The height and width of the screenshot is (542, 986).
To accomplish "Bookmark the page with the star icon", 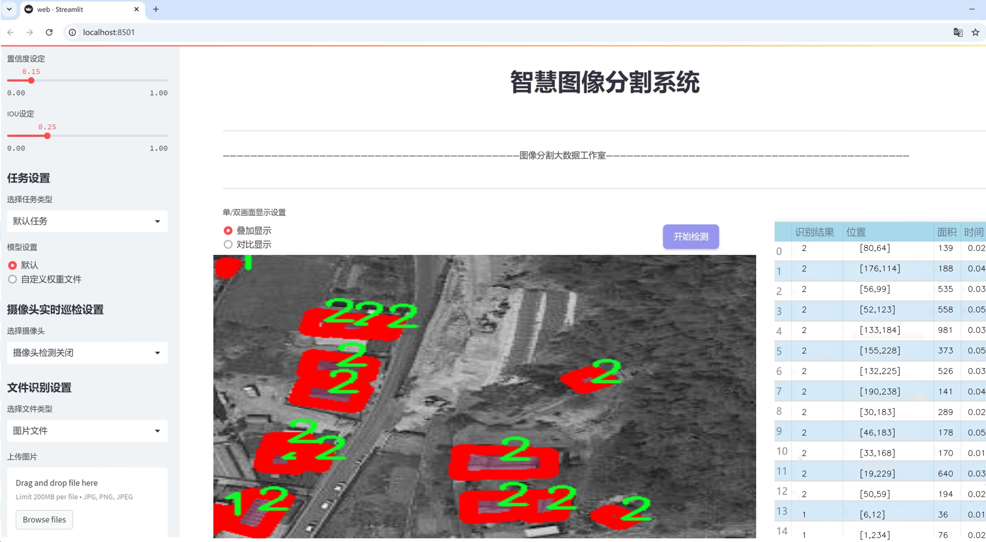I will point(975,32).
